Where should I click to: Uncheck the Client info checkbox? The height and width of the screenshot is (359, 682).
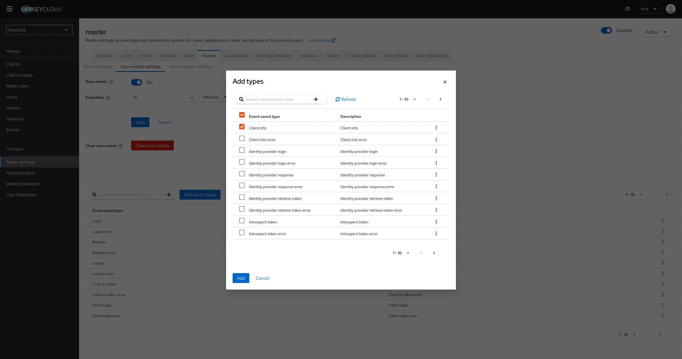[x=242, y=127]
